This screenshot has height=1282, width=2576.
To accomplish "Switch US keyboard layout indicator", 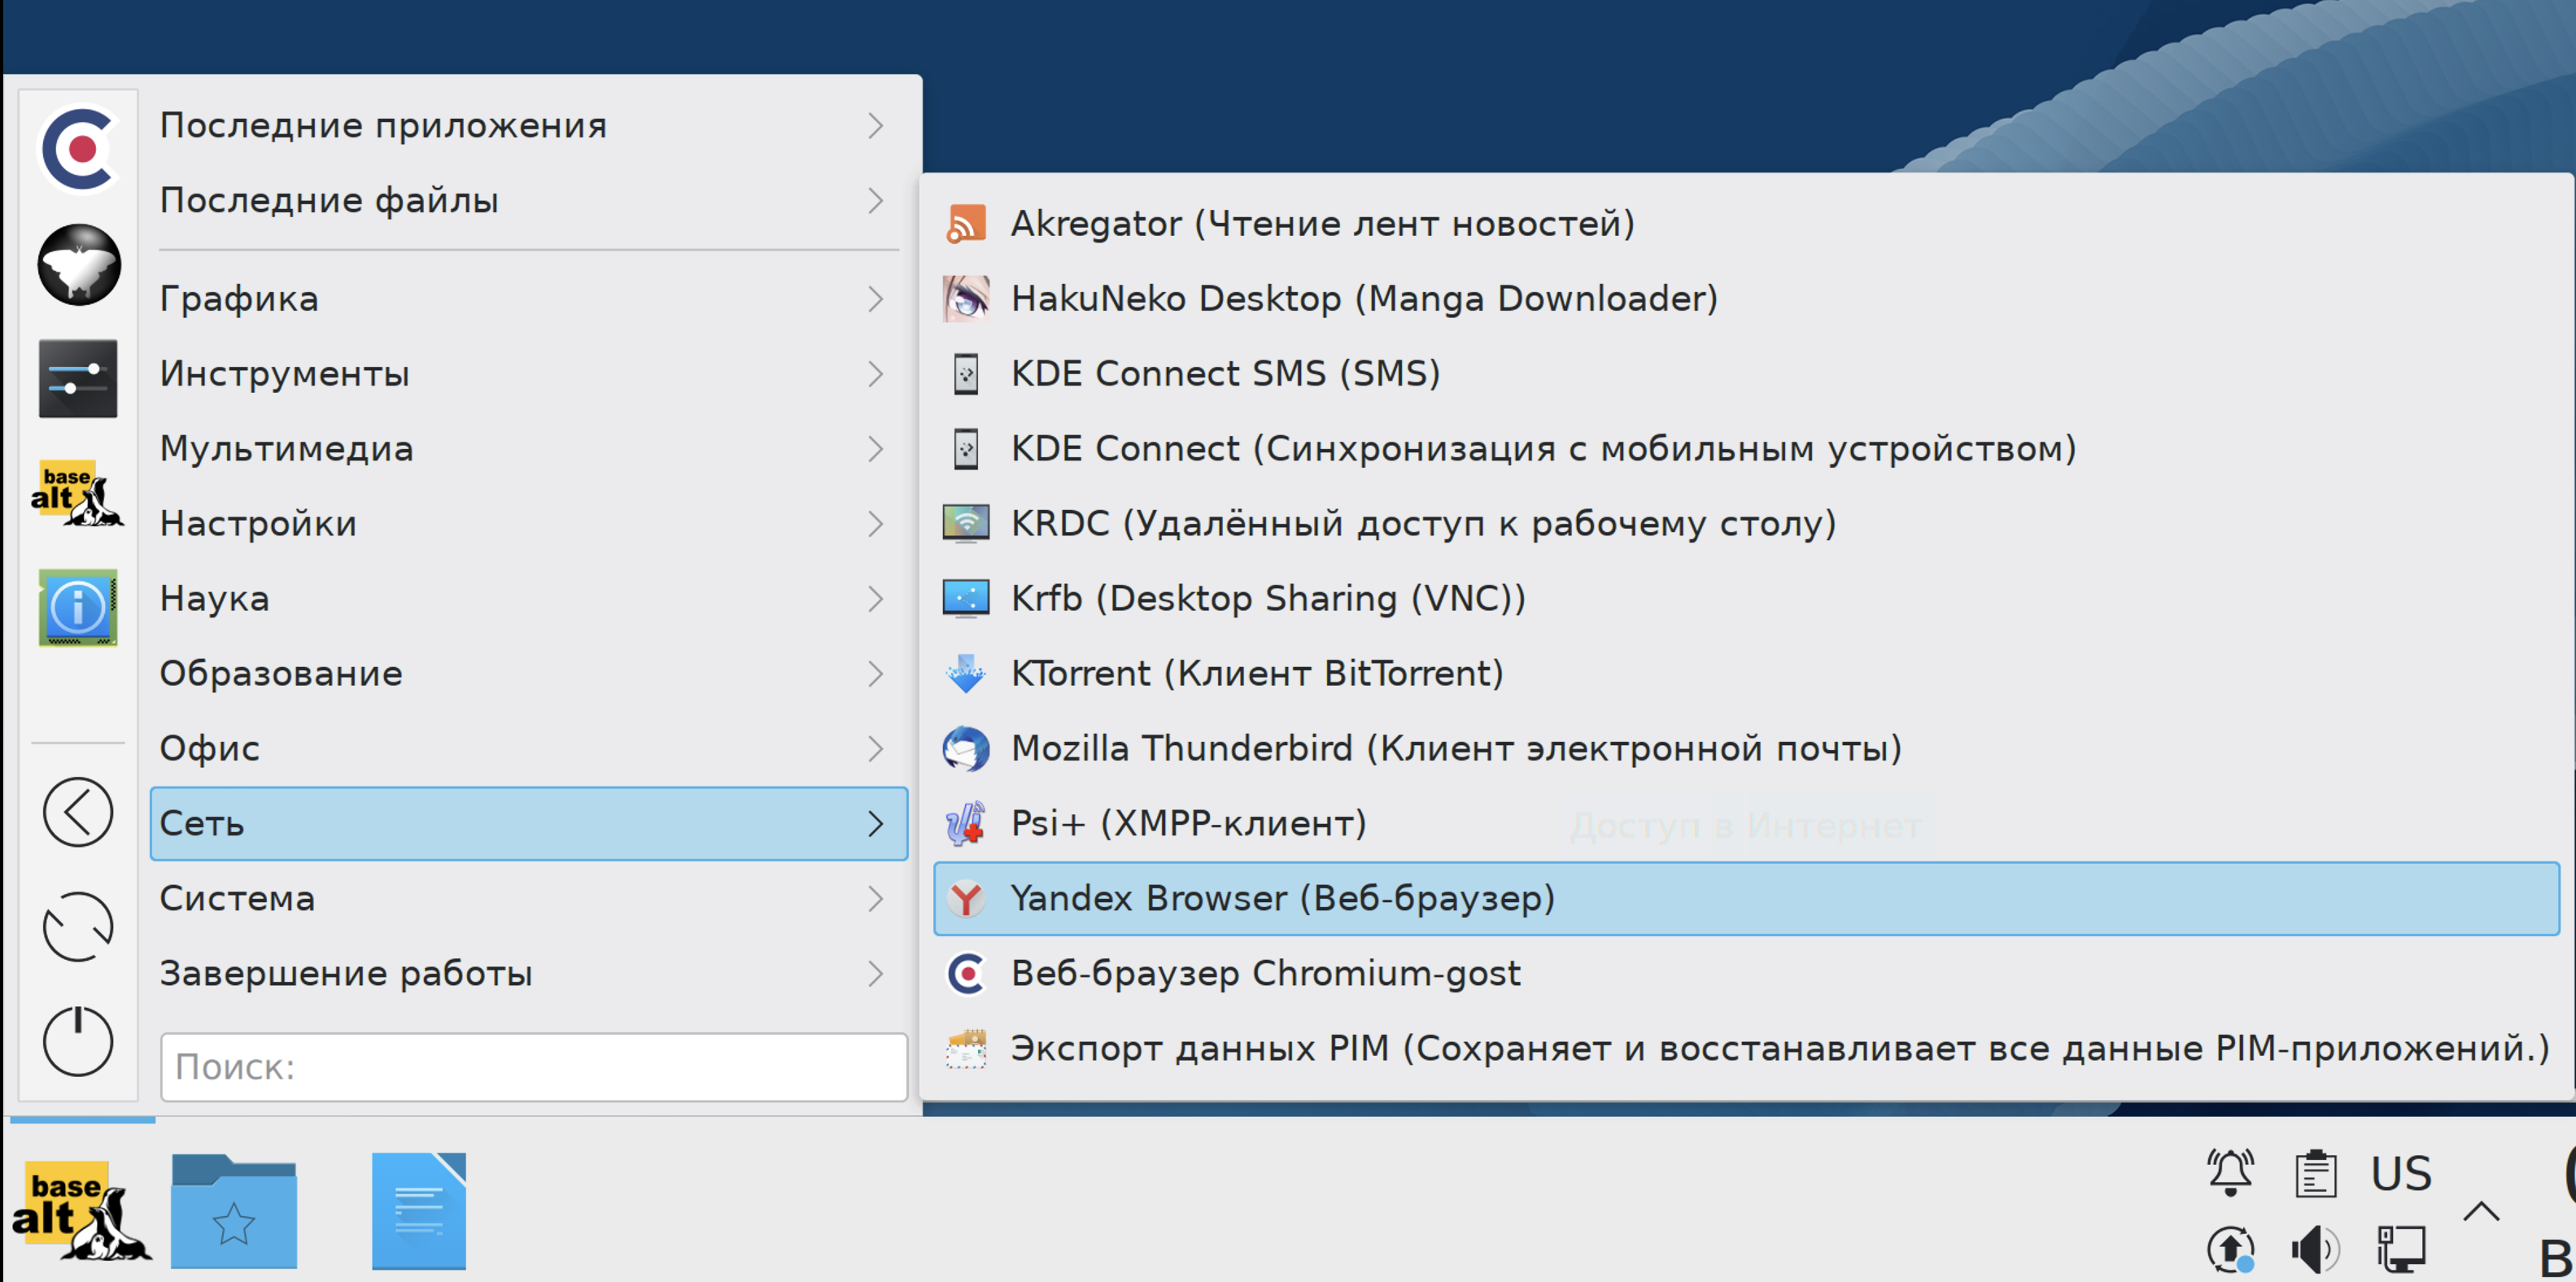I will pyautogui.click(x=2401, y=1172).
